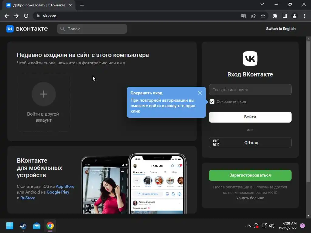The height and width of the screenshot is (233, 311).
Task: Open the network tray icon
Action: tap(264, 226)
